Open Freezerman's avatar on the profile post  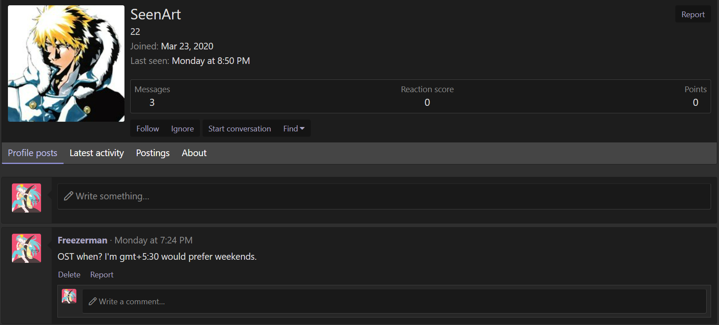pos(26,248)
